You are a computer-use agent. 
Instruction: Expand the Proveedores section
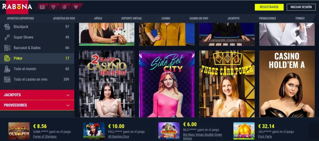[37, 105]
